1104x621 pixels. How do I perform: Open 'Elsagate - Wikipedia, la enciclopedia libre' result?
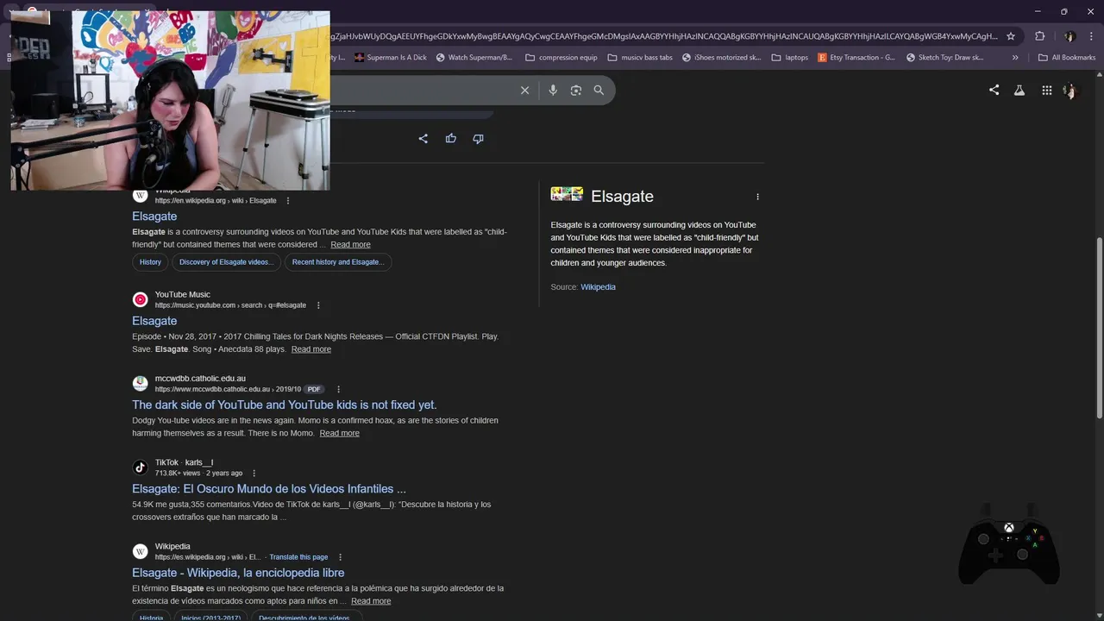click(x=238, y=573)
